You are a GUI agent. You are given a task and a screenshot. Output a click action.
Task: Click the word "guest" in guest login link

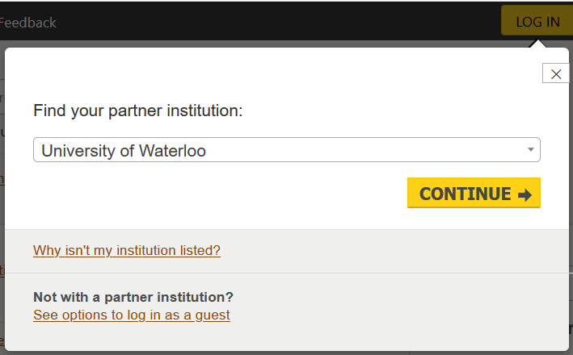pyautogui.click(x=212, y=315)
